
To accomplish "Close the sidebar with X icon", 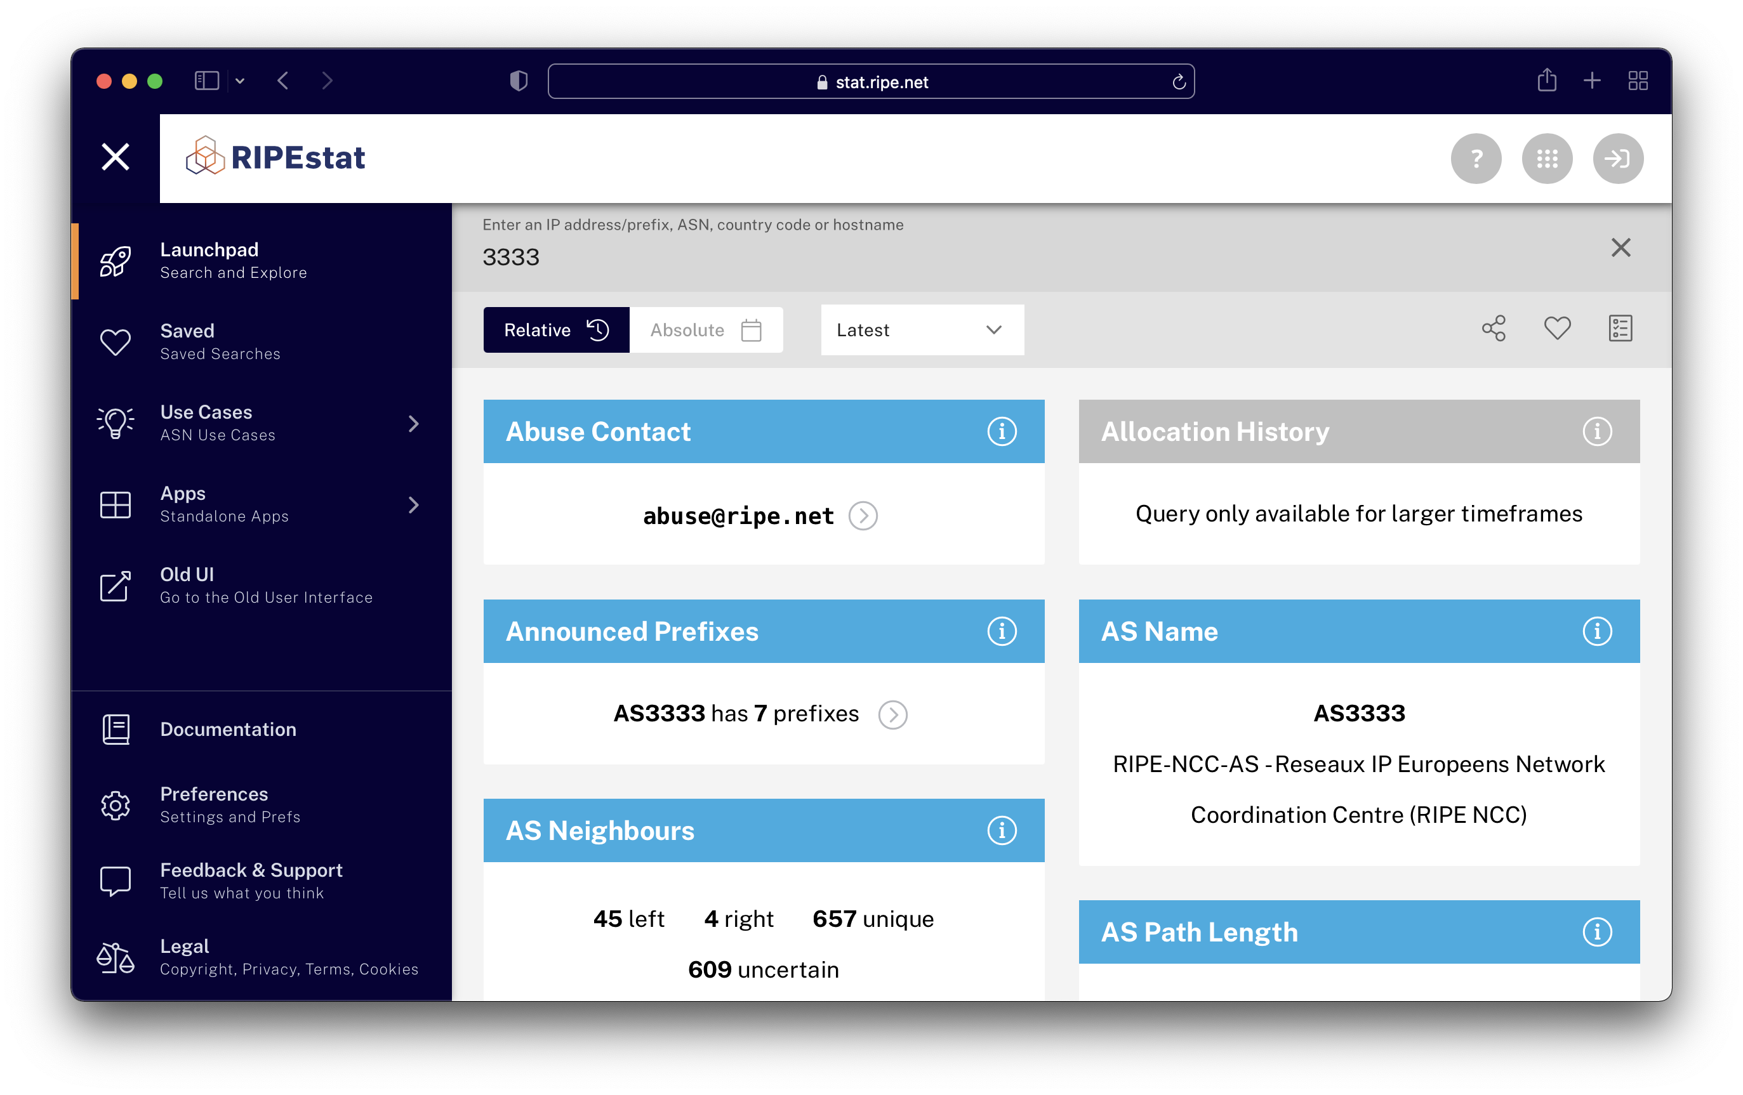I will pos(115,157).
